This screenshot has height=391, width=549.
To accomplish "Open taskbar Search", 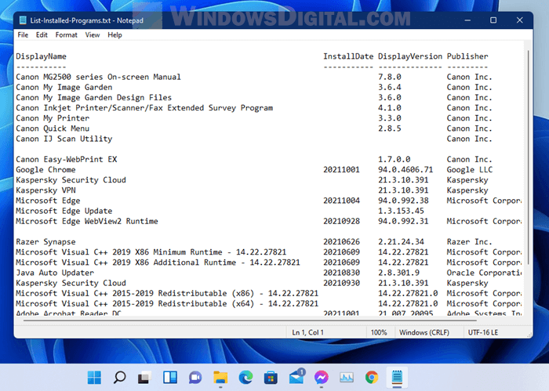I will pyautogui.click(x=119, y=378).
